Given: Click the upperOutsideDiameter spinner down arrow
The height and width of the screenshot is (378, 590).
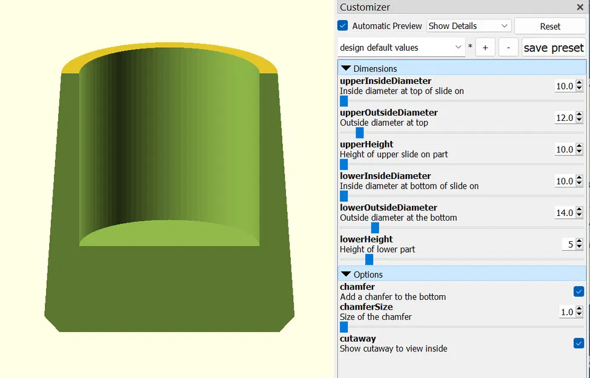Looking at the screenshot, I should click(x=579, y=120).
